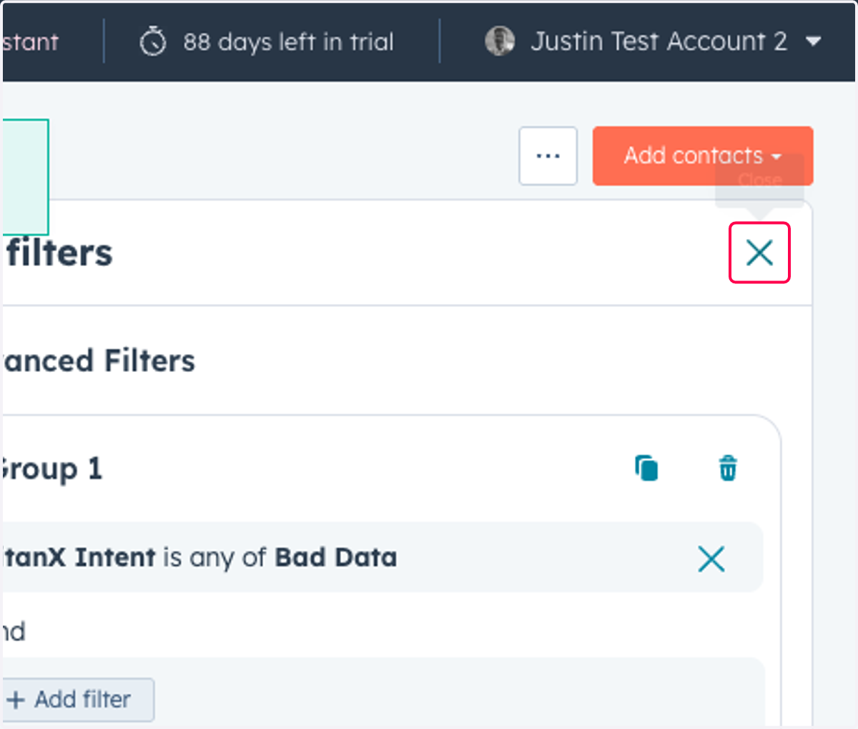Click the 88 days left in trial link
858x729 pixels.
(288, 42)
